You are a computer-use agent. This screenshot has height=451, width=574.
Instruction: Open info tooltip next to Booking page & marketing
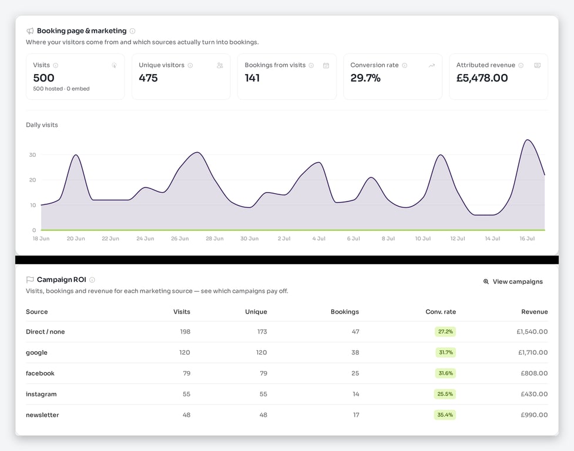click(133, 31)
